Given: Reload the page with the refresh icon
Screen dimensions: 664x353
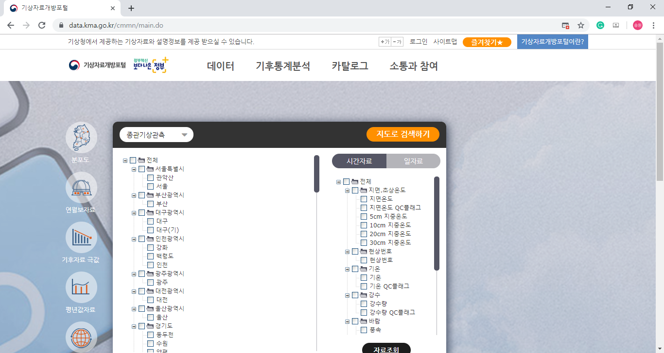Looking at the screenshot, I should (x=42, y=25).
